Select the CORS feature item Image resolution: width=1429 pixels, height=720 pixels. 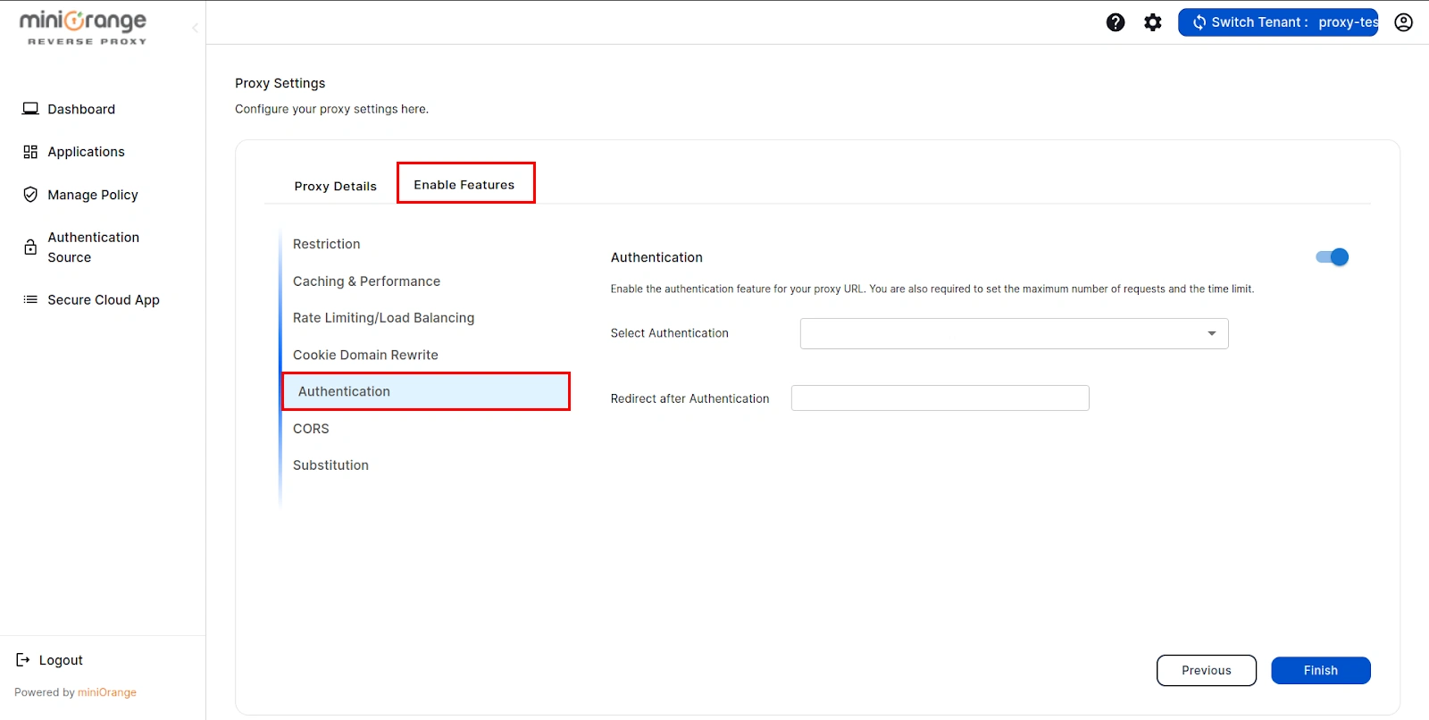[312, 429]
